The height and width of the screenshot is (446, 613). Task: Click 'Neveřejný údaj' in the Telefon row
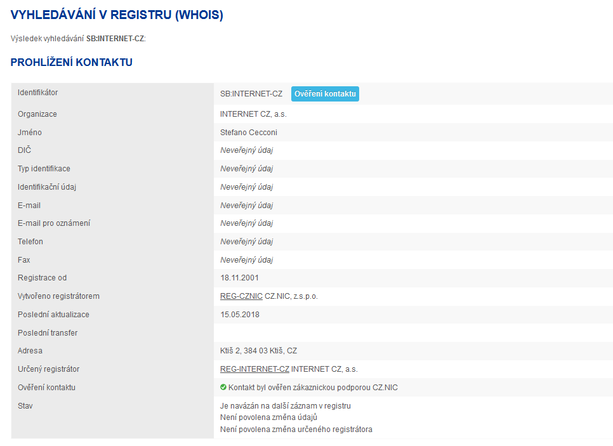point(246,242)
